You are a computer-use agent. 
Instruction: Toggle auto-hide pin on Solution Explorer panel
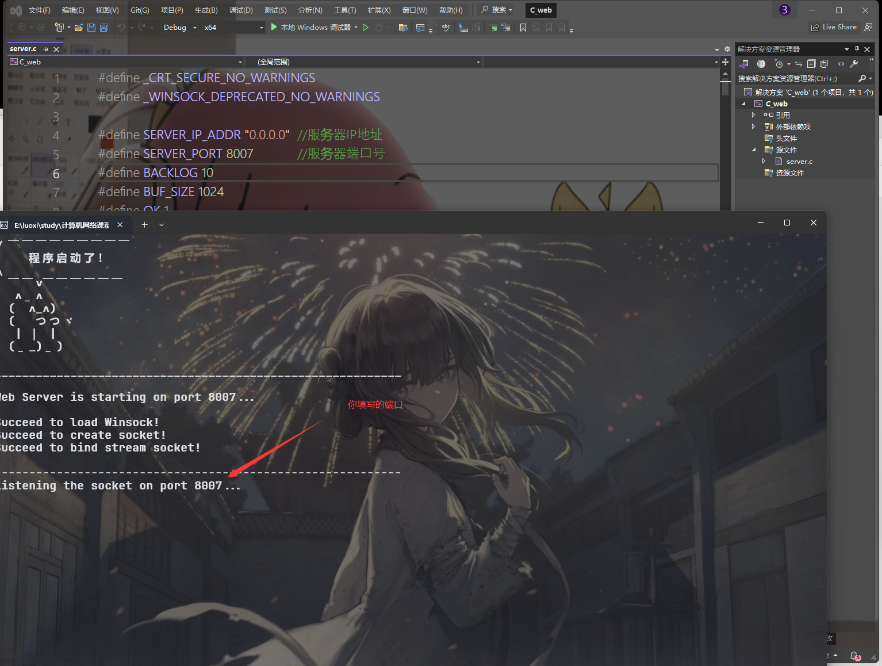pyautogui.click(x=857, y=49)
